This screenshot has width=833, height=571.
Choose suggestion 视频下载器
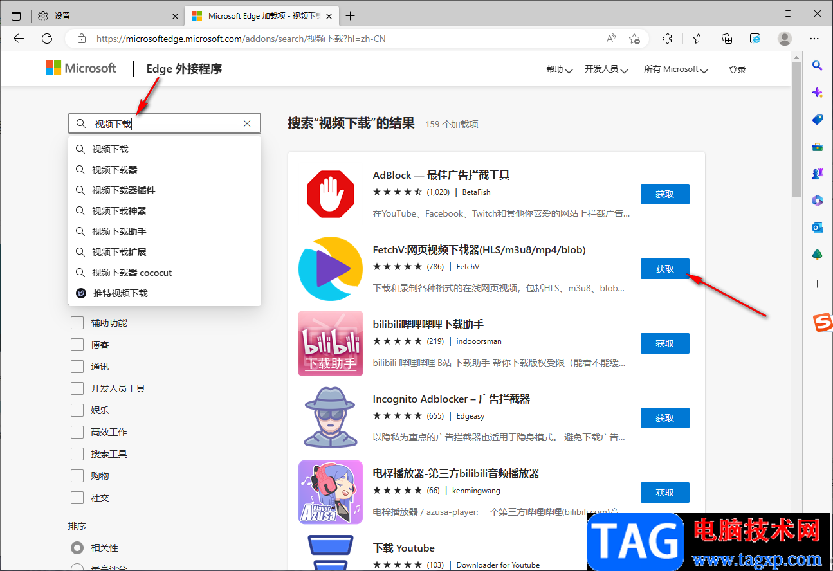coord(165,170)
